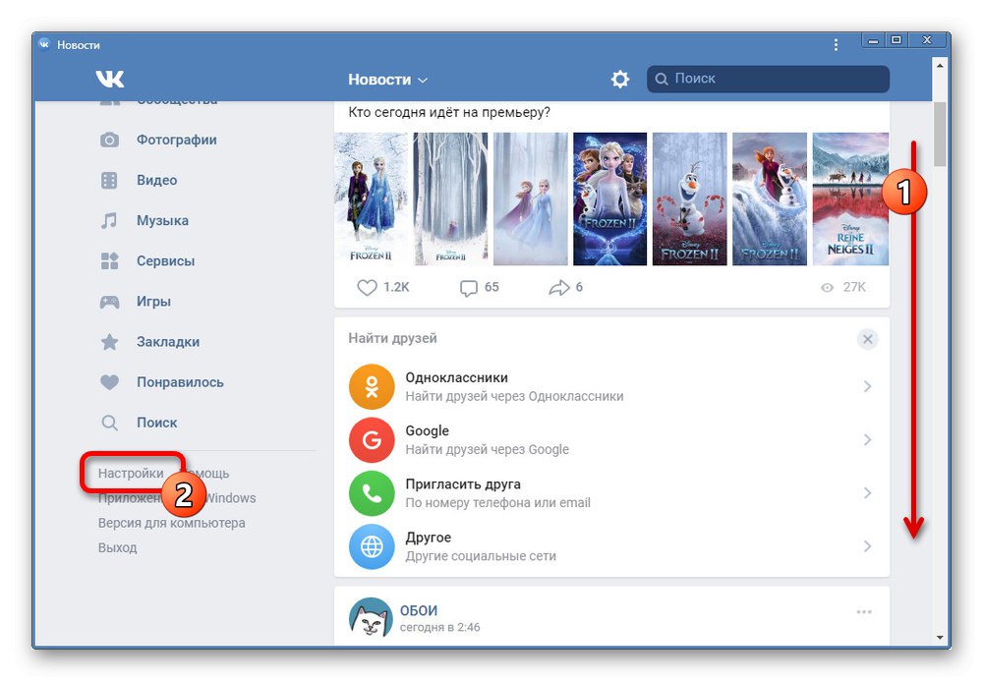The image size is (983, 681).
Task: Open the ОБОИ community name link
Action: tap(419, 611)
